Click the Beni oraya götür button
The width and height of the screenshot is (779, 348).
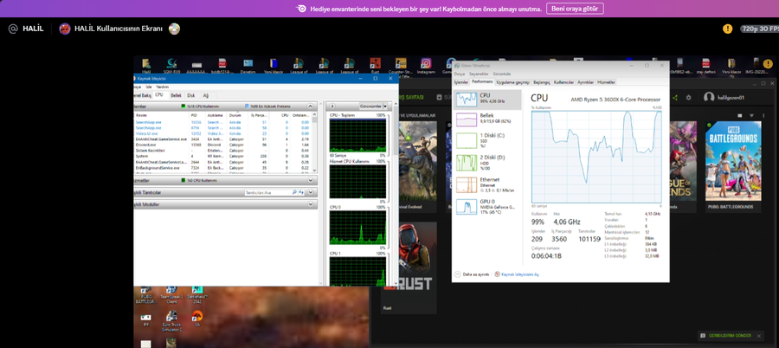coord(575,9)
